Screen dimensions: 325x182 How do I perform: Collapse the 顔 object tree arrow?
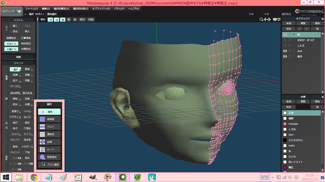tap(294, 35)
